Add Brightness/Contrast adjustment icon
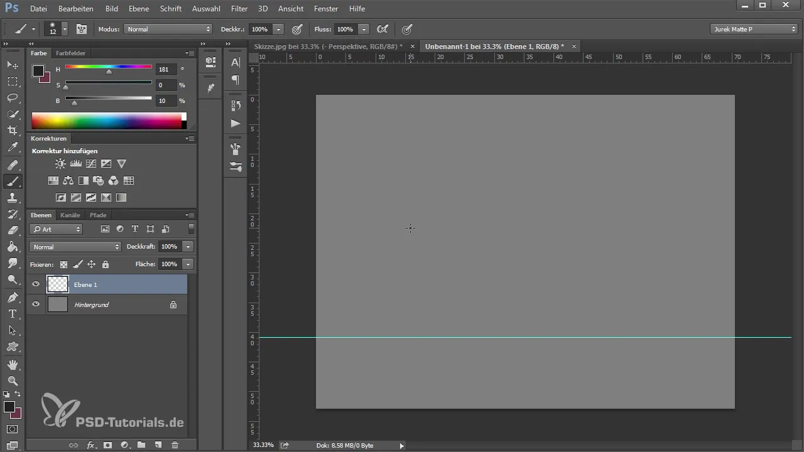Viewport: 804px width, 452px height. 60,164
